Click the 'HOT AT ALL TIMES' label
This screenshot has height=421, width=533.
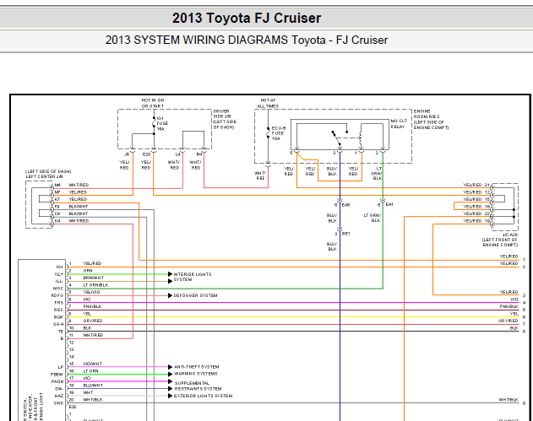point(268,103)
